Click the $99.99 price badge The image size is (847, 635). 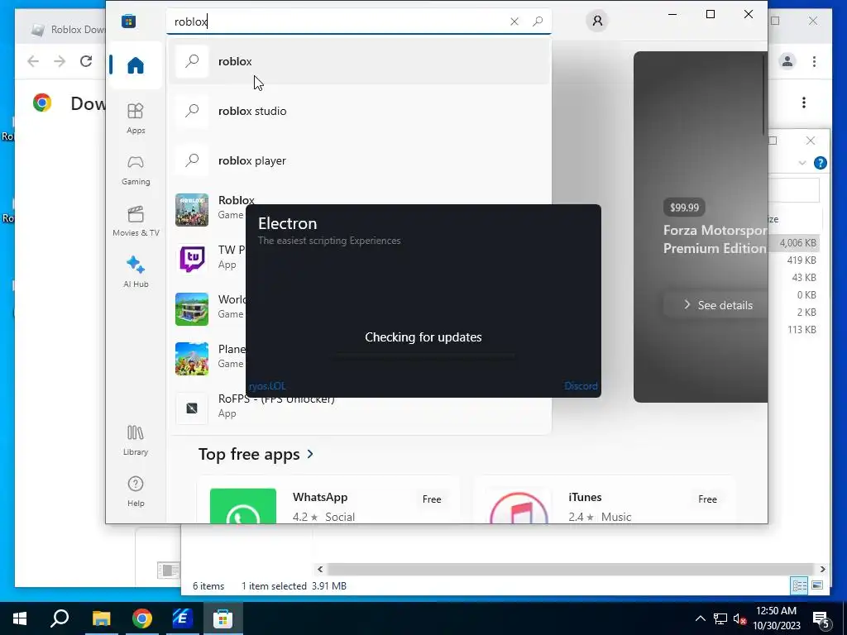684,208
